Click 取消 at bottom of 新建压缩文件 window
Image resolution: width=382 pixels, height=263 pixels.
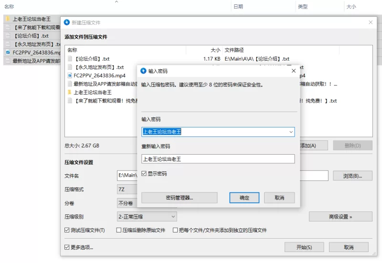pos(349,247)
